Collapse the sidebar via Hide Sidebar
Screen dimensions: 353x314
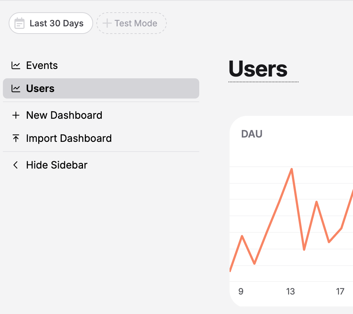tap(57, 165)
